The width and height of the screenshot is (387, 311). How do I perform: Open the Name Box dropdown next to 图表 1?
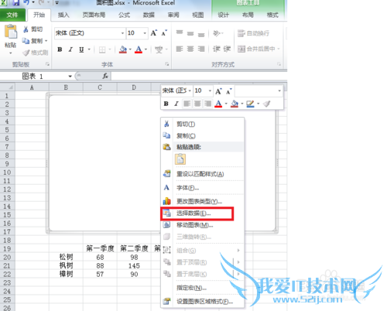[x=70, y=76]
